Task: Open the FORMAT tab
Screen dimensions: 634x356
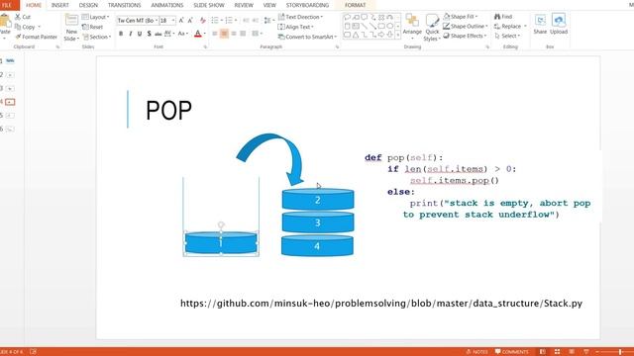Action: pos(355,5)
